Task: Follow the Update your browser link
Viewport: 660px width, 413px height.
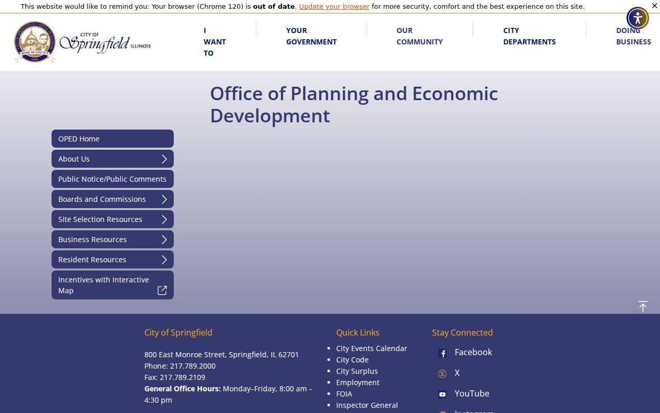Action: click(334, 7)
